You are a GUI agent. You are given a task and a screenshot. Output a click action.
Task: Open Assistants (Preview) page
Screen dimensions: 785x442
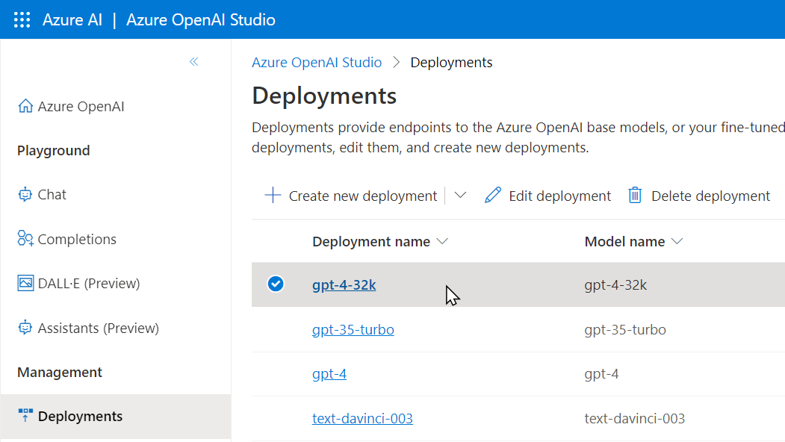99,328
